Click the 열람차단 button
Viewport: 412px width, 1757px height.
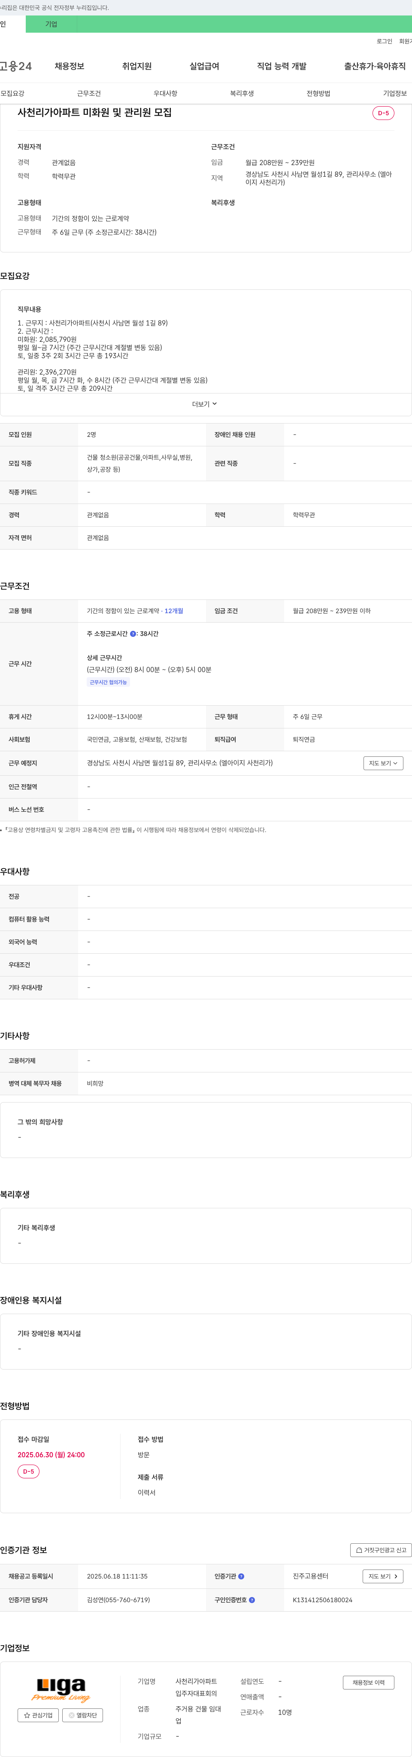coord(82,1715)
